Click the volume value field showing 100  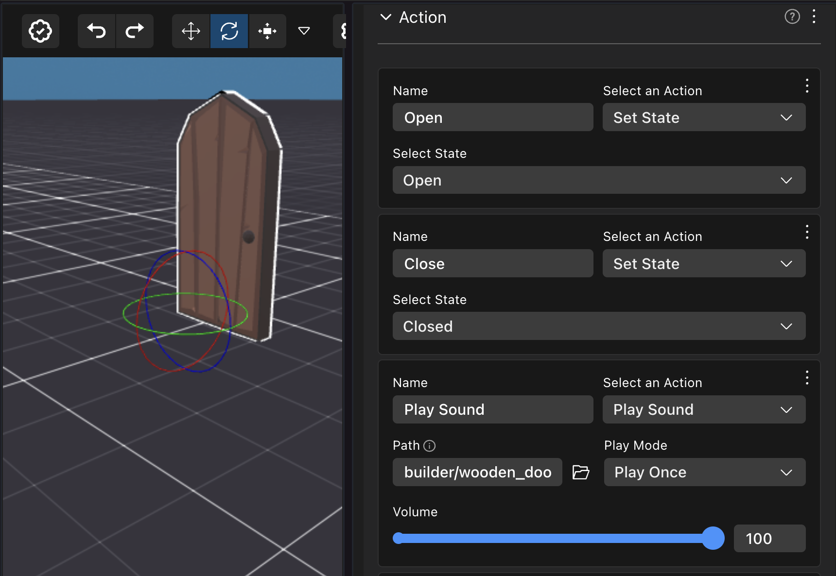[769, 538]
